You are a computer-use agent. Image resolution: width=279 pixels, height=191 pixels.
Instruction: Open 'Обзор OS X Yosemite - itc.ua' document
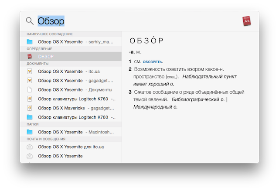71,72
